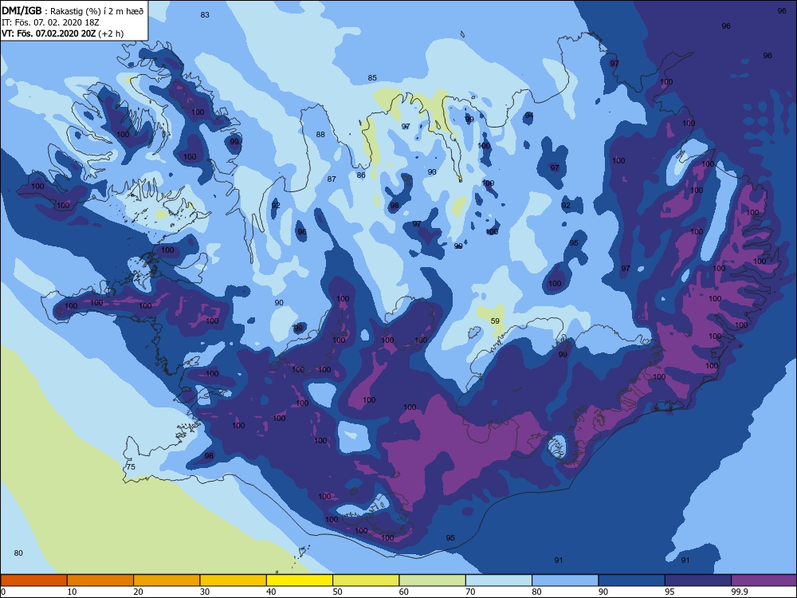Pick the pale yellow 50–60 legend swatch

pos(366,580)
